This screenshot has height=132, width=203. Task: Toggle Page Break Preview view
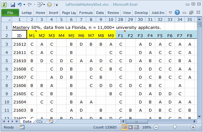pyautogui.click(x=136, y=127)
